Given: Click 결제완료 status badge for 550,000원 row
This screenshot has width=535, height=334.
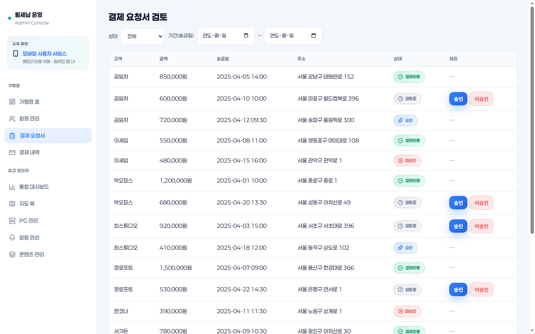Looking at the screenshot, I should [x=409, y=141].
